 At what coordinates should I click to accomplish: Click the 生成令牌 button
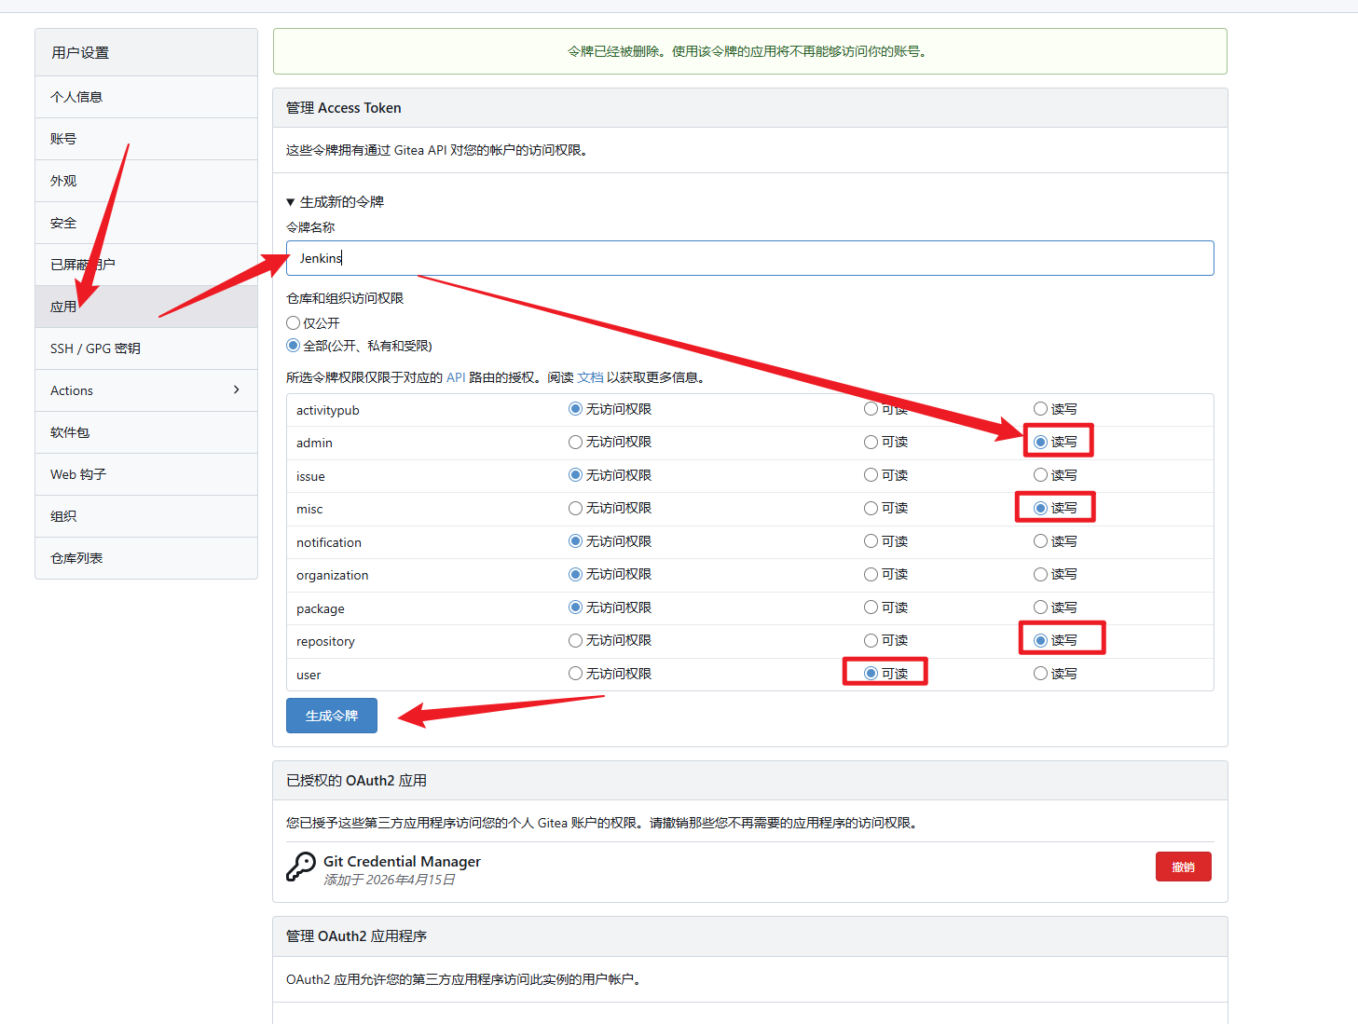(x=331, y=716)
